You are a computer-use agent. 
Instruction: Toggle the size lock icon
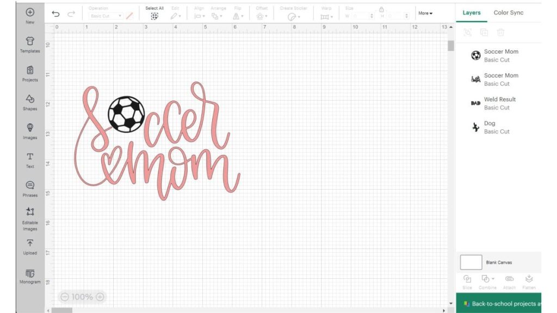click(381, 10)
